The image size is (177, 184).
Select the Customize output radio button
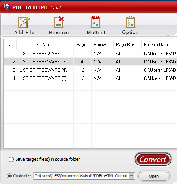9,176
